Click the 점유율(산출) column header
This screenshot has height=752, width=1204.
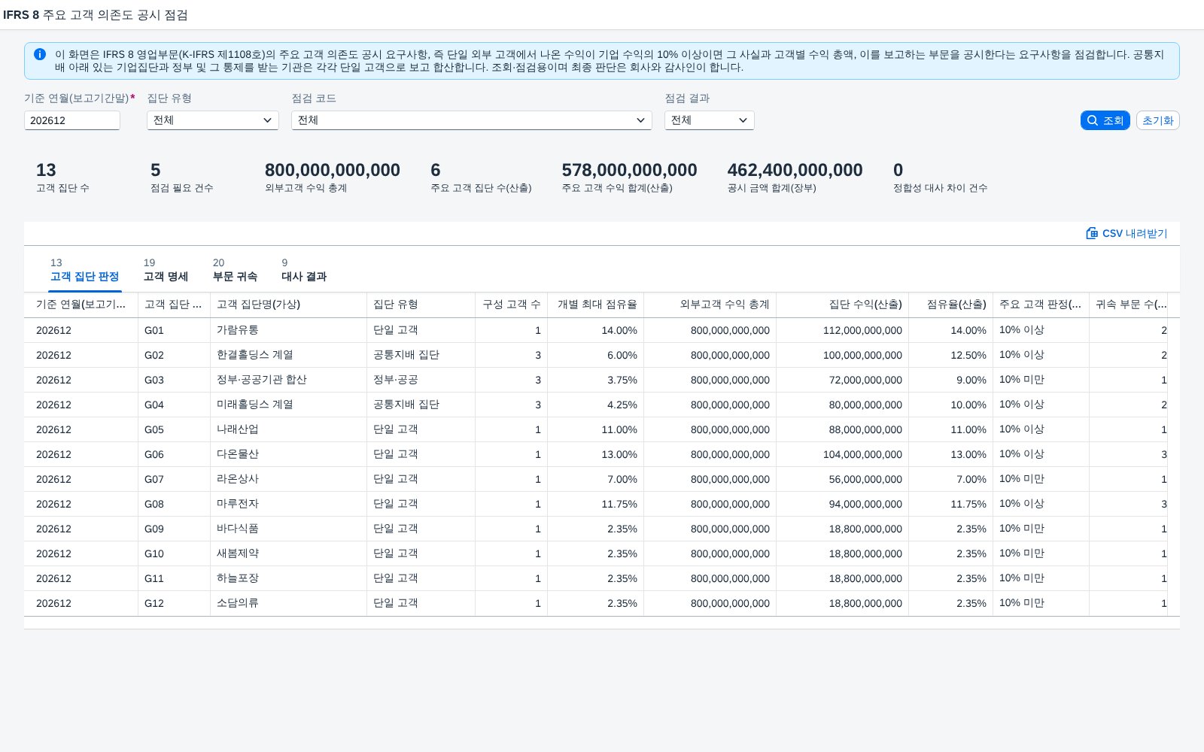coord(950,305)
